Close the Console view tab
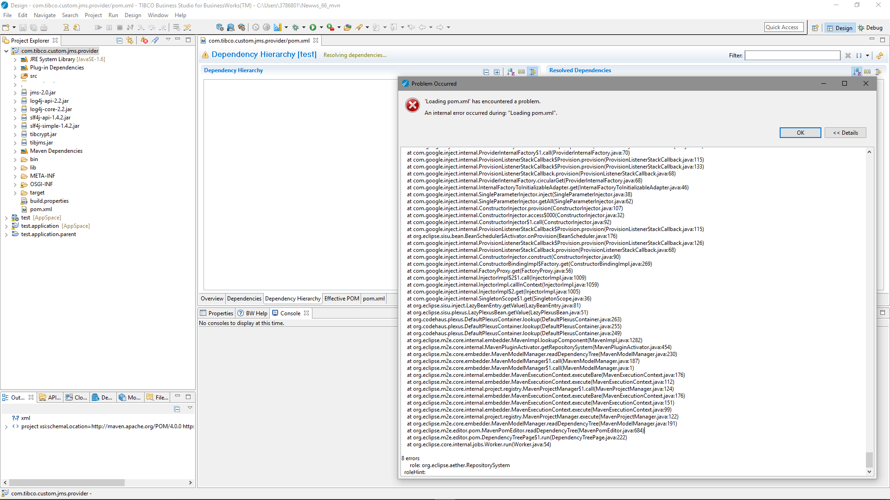This screenshot has height=500, width=890. pos(306,313)
